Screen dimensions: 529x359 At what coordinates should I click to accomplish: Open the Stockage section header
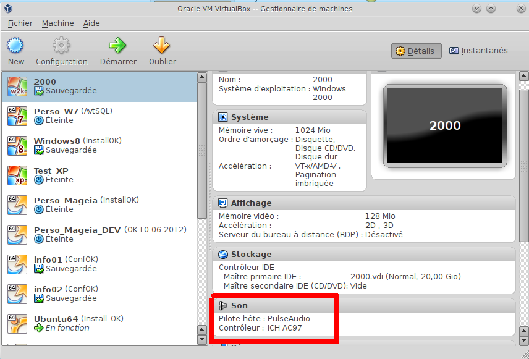click(364, 254)
